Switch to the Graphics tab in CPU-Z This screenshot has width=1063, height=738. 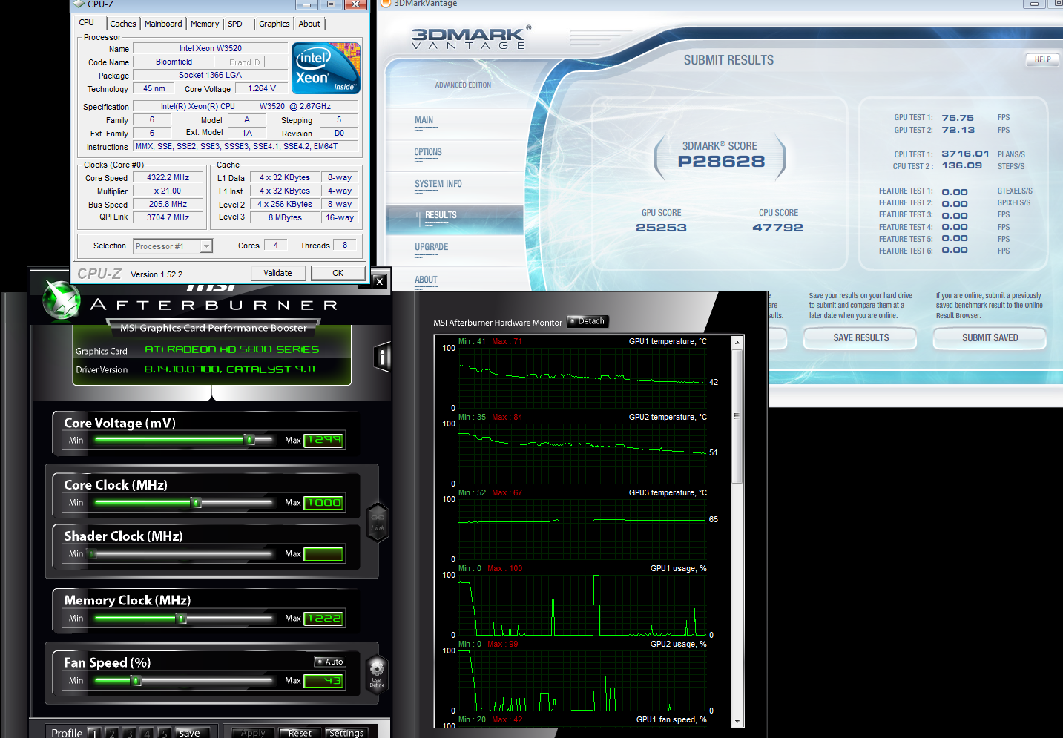[274, 24]
